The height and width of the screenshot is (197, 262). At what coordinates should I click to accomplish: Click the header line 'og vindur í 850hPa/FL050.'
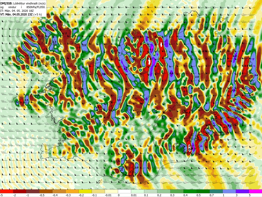tap(23, 7)
